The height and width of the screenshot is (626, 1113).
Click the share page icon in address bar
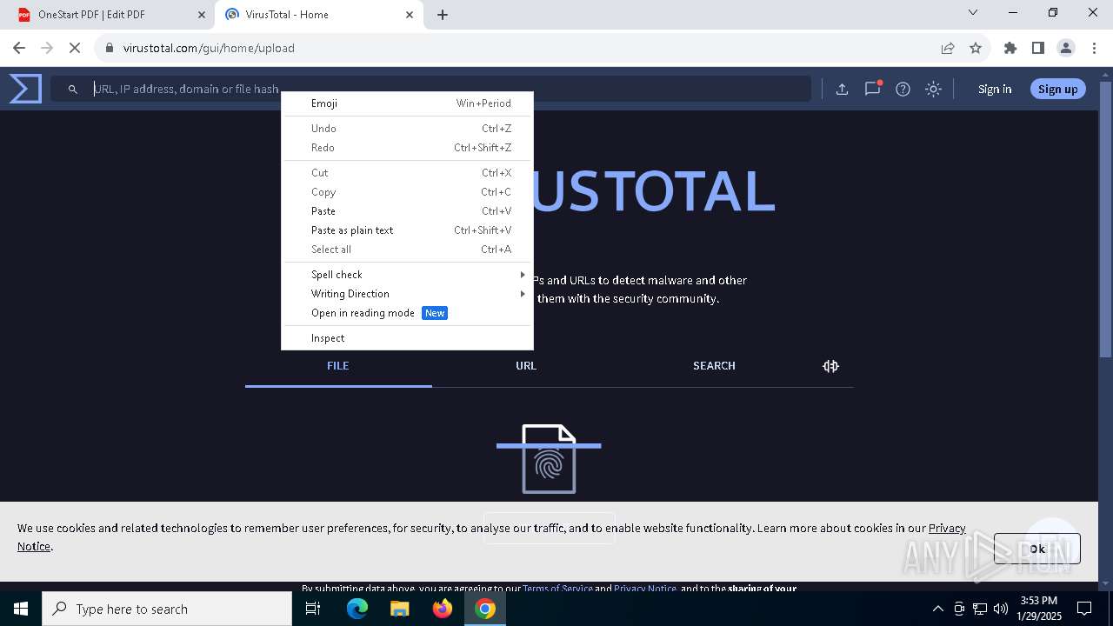point(948,48)
